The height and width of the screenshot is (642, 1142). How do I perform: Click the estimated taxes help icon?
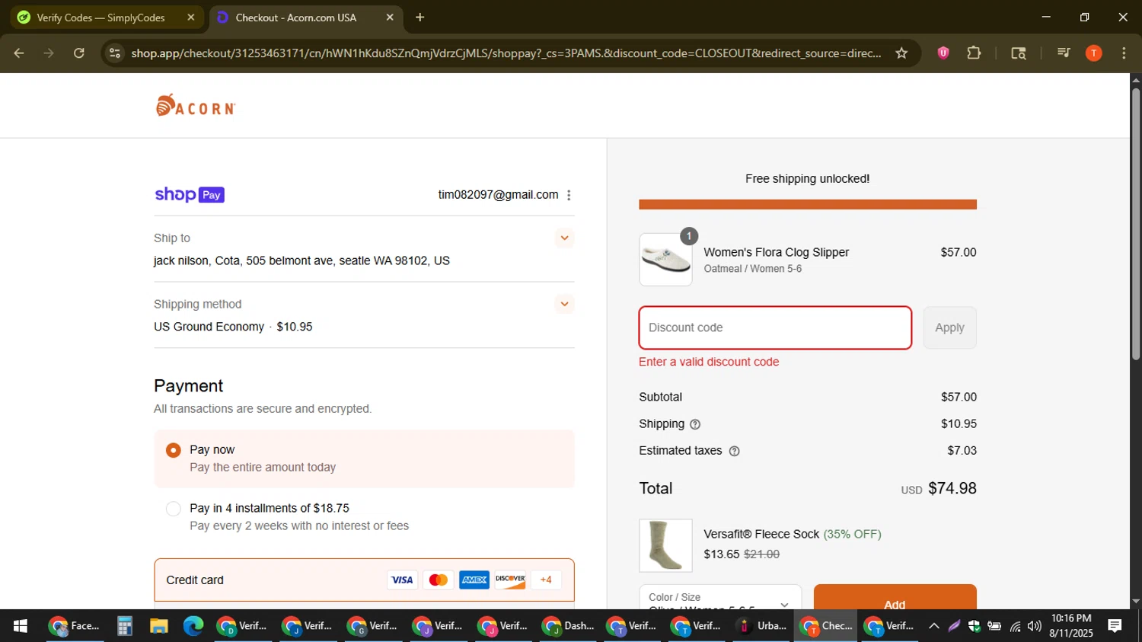click(x=734, y=451)
